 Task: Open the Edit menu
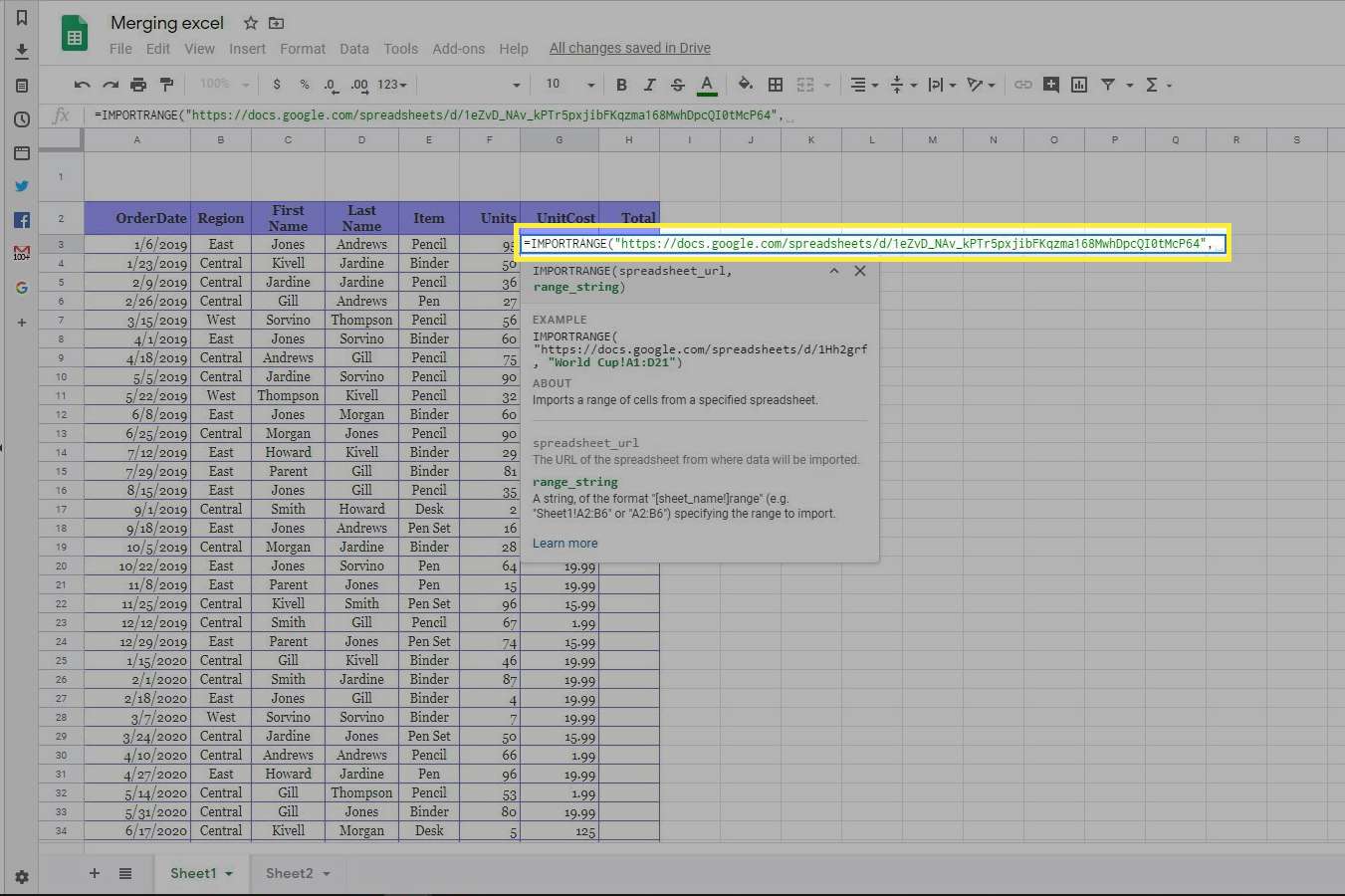tap(157, 48)
